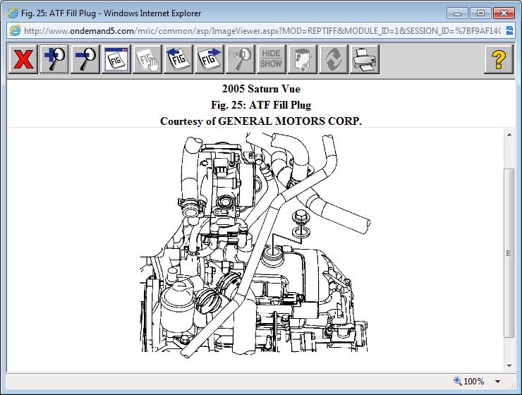Click the 100% zoom level button
This screenshot has height=395, width=522.
pyautogui.click(x=470, y=382)
